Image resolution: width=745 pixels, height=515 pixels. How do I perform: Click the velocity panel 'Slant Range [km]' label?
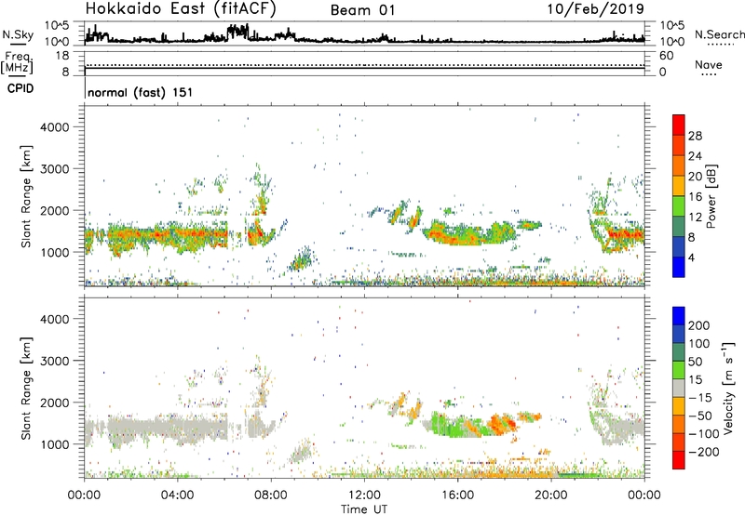click(26, 388)
